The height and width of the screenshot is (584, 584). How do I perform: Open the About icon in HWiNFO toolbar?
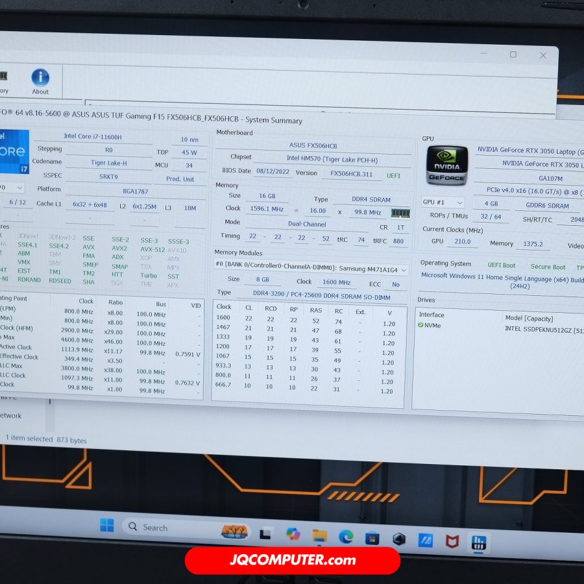pyautogui.click(x=40, y=82)
